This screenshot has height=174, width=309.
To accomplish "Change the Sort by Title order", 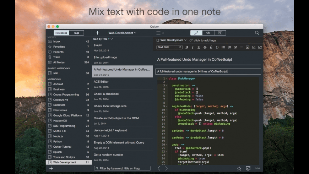I will coord(103,39).
